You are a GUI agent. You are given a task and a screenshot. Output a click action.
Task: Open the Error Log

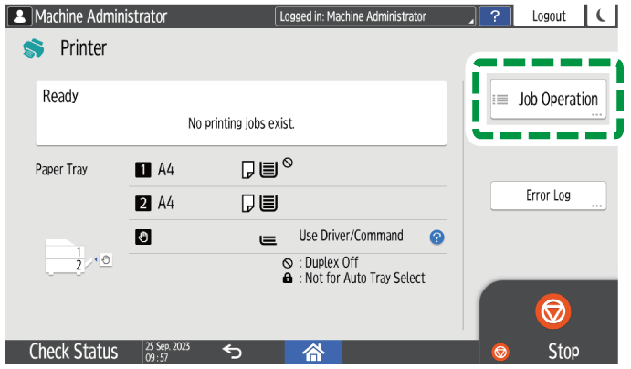548,195
